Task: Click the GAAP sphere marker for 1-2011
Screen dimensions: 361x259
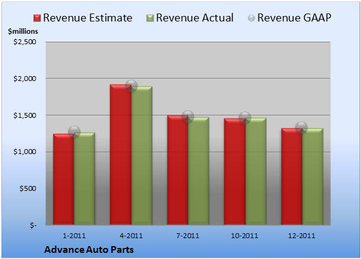Action: point(74,132)
